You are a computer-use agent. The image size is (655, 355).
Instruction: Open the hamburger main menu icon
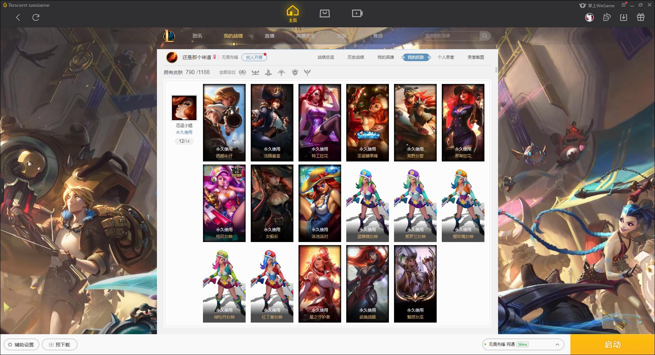624,5
